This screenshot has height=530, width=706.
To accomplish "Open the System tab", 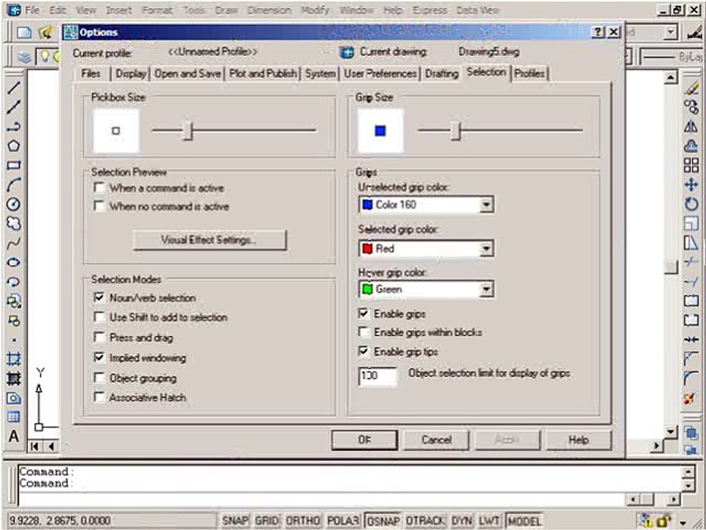I will pyautogui.click(x=320, y=74).
